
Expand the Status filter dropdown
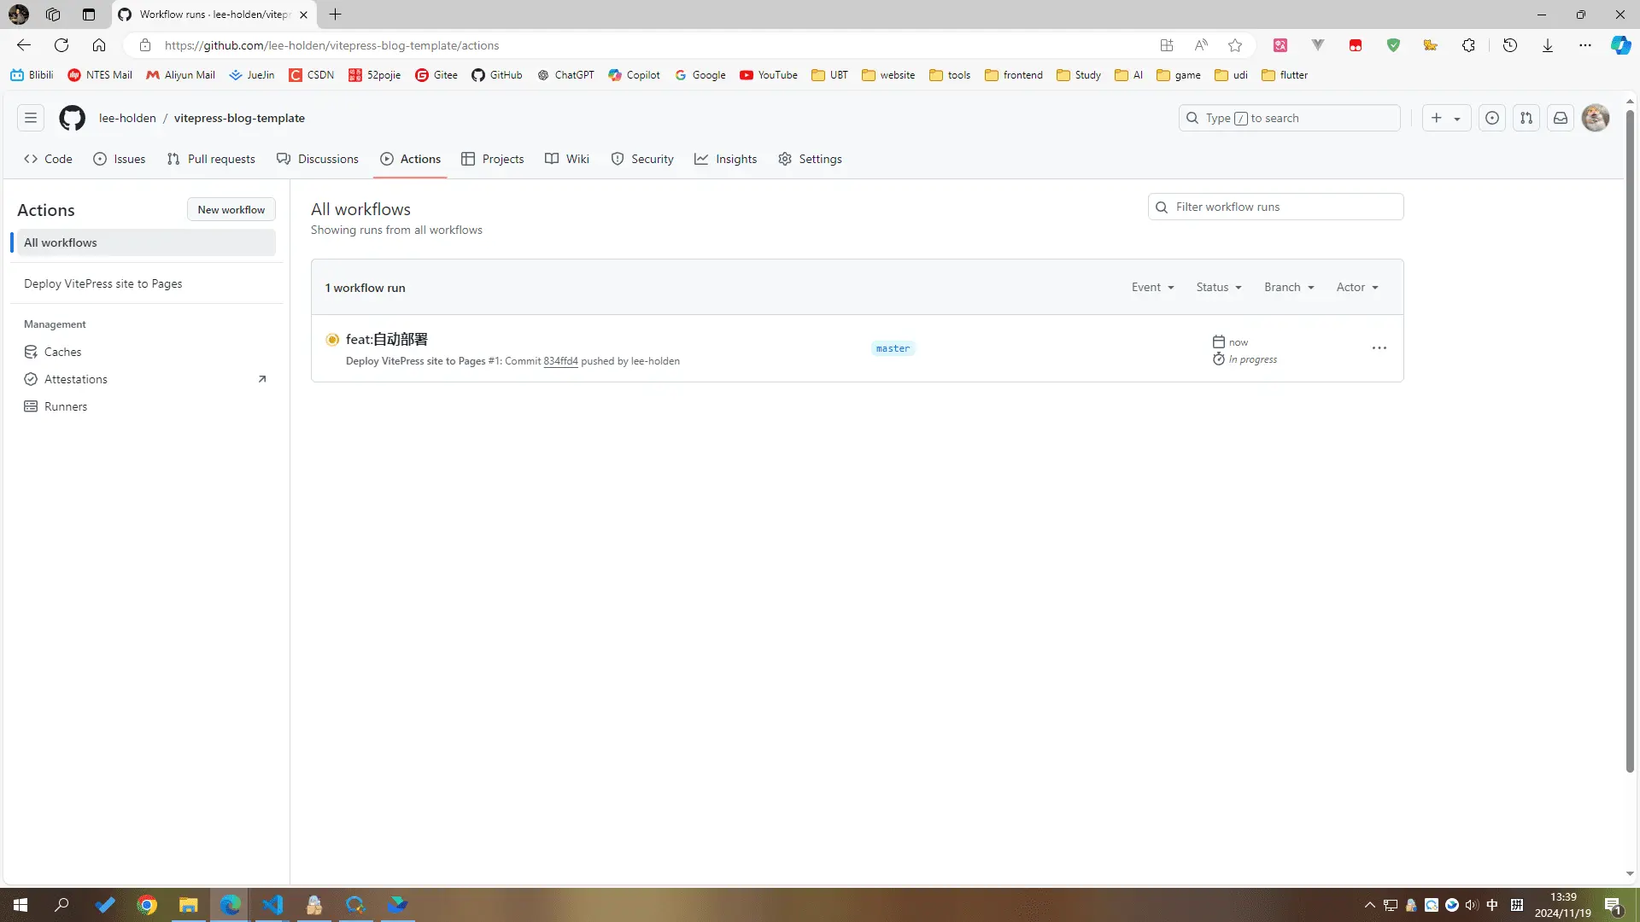click(x=1218, y=288)
